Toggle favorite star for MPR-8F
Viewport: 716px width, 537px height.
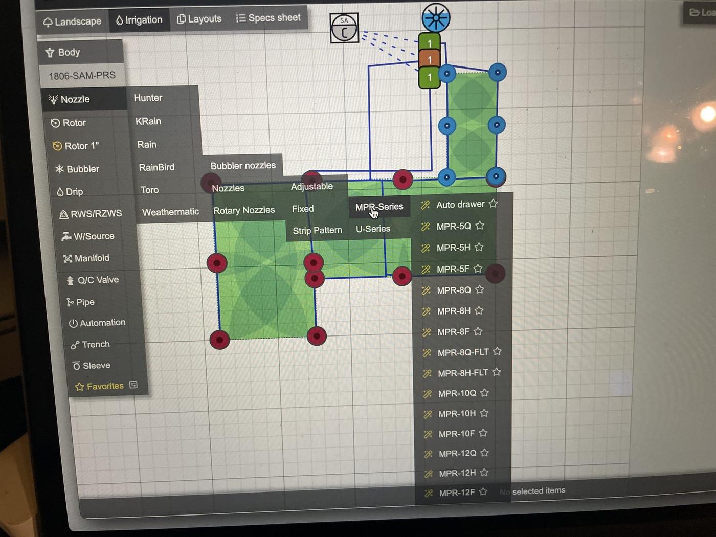pos(478,331)
